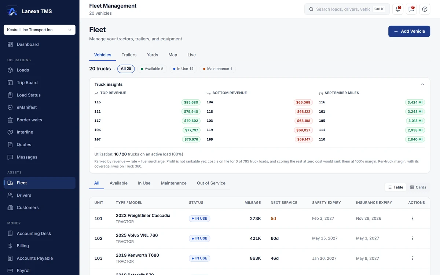
Task: Click the Border waits building icon
Action: click(10, 120)
